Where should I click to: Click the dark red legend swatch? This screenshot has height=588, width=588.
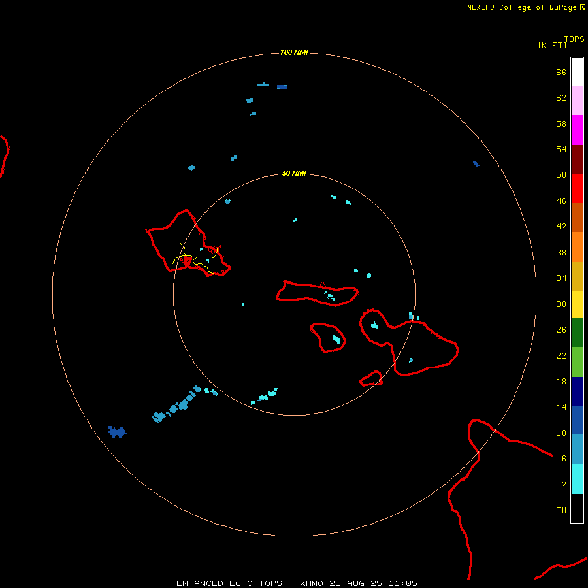tap(577, 159)
